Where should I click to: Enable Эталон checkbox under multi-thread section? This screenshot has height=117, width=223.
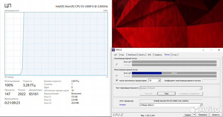(x=117, y=76)
